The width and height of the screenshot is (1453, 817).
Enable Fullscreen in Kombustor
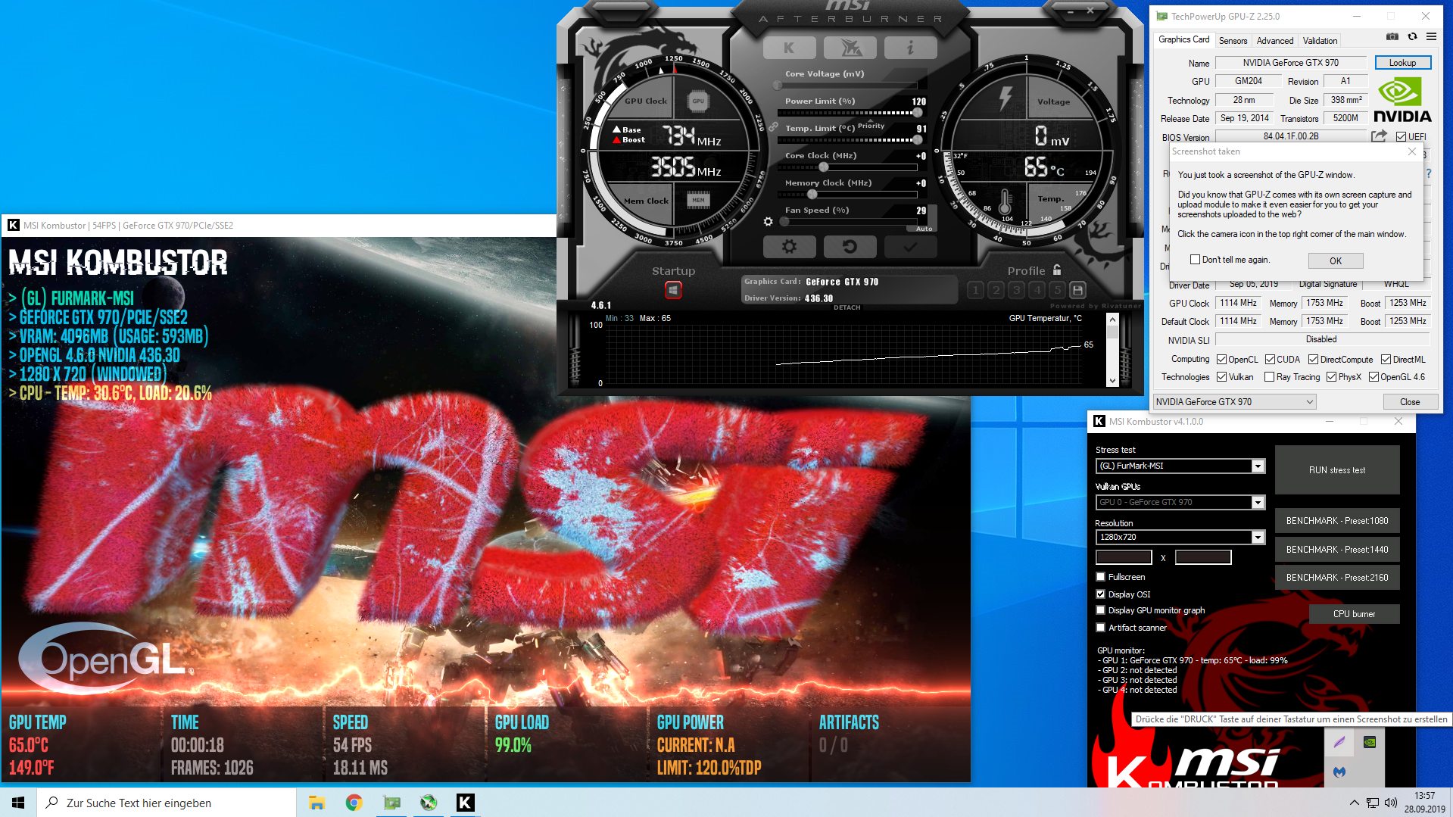tap(1101, 577)
